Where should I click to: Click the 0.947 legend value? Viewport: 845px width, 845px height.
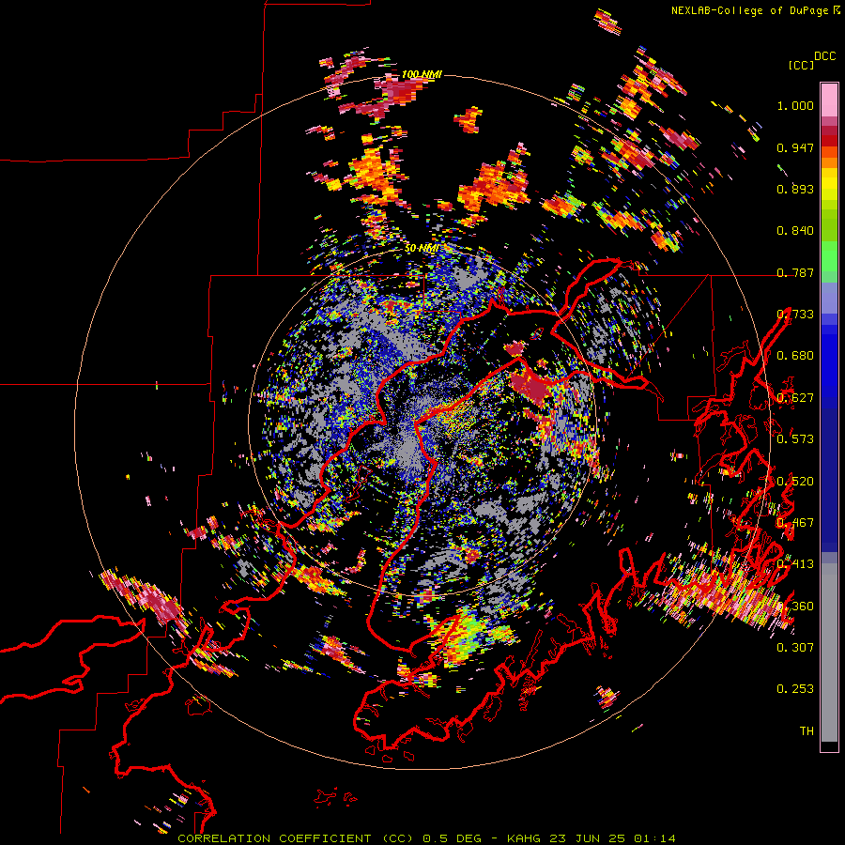coord(795,147)
